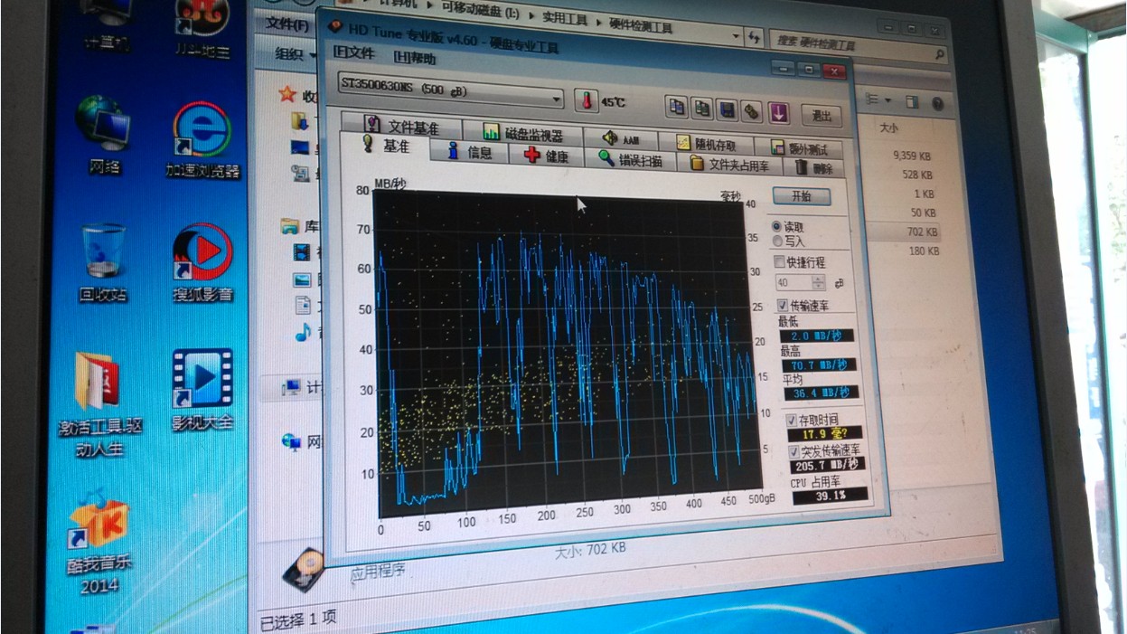The height and width of the screenshot is (634, 1127).
Task: Click Explorer music note library icon
Action: pos(303,332)
